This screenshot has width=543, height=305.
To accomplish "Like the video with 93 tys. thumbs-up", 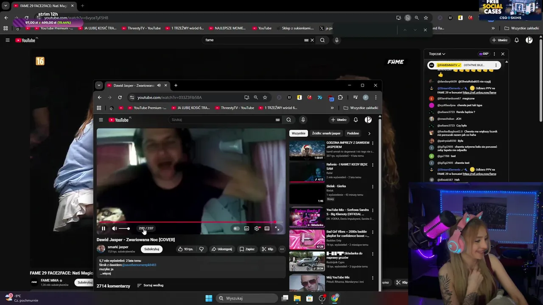I will pos(185,249).
